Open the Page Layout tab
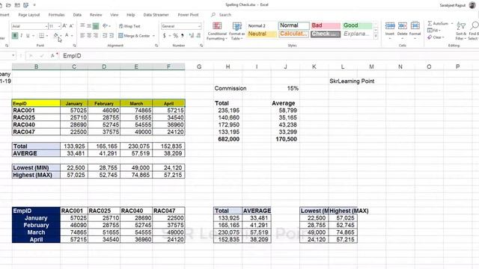The width and height of the screenshot is (479, 269). click(29, 15)
